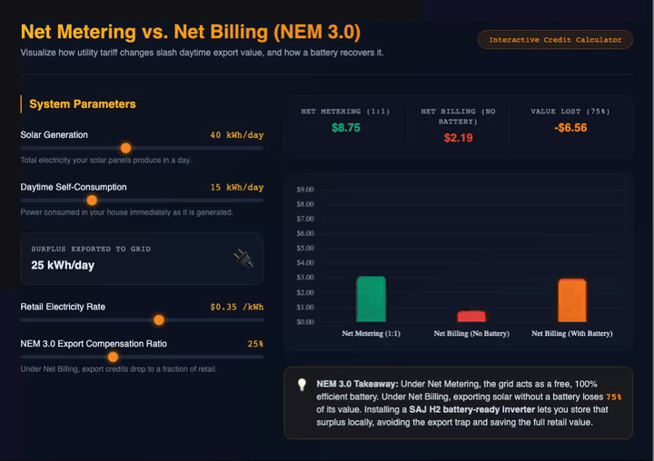Viewport: 654px width, 461px height.
Task: Click the 15 kWh/day self-consumption value
Action: pos(236,187)
